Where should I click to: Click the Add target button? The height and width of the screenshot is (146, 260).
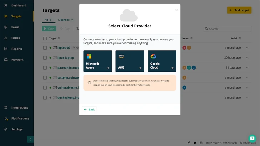click(x=239, y=10)
